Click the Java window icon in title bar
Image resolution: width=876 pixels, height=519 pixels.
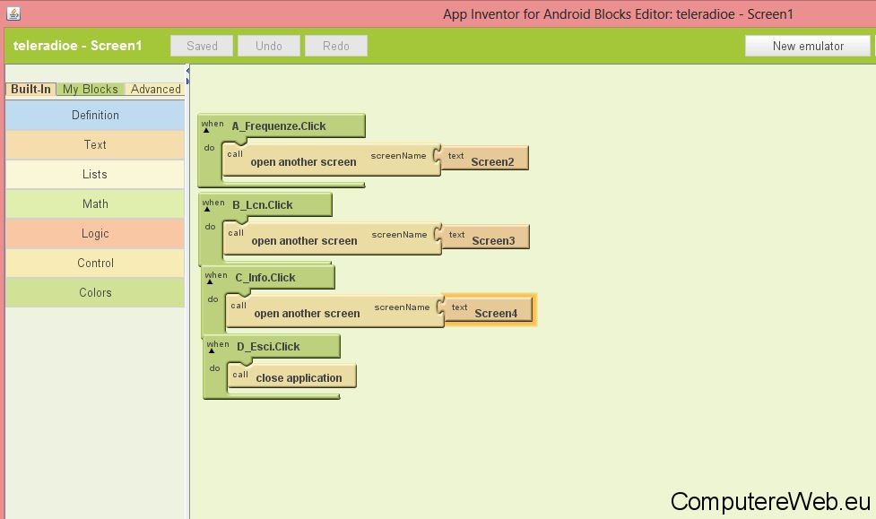(x=13, y=13)
